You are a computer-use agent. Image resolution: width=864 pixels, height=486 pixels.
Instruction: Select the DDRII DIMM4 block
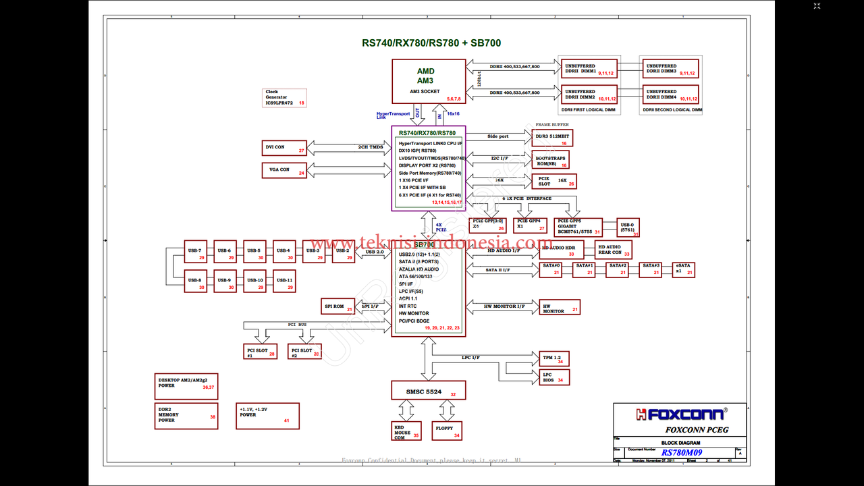671,95
